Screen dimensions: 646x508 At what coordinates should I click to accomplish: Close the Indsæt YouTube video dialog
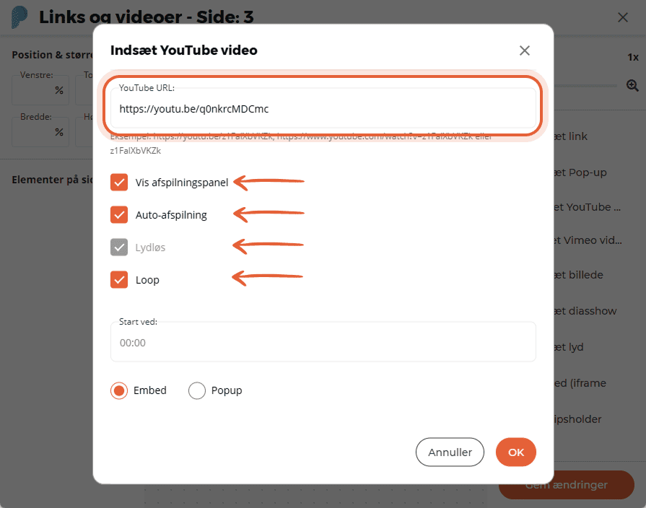tap(525, 51)
